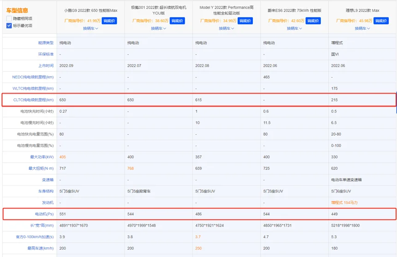
Task: Click the 电池快充时间(小时) label
Action: pyautogui.click(x=37, y=111)
